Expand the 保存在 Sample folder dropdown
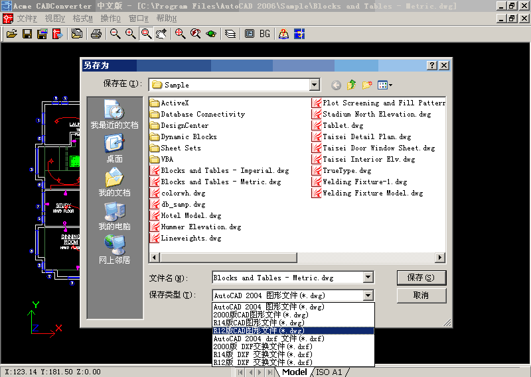The width and height of the screenshot is (531, 377). pyautogui.click(x=314, y=85)
